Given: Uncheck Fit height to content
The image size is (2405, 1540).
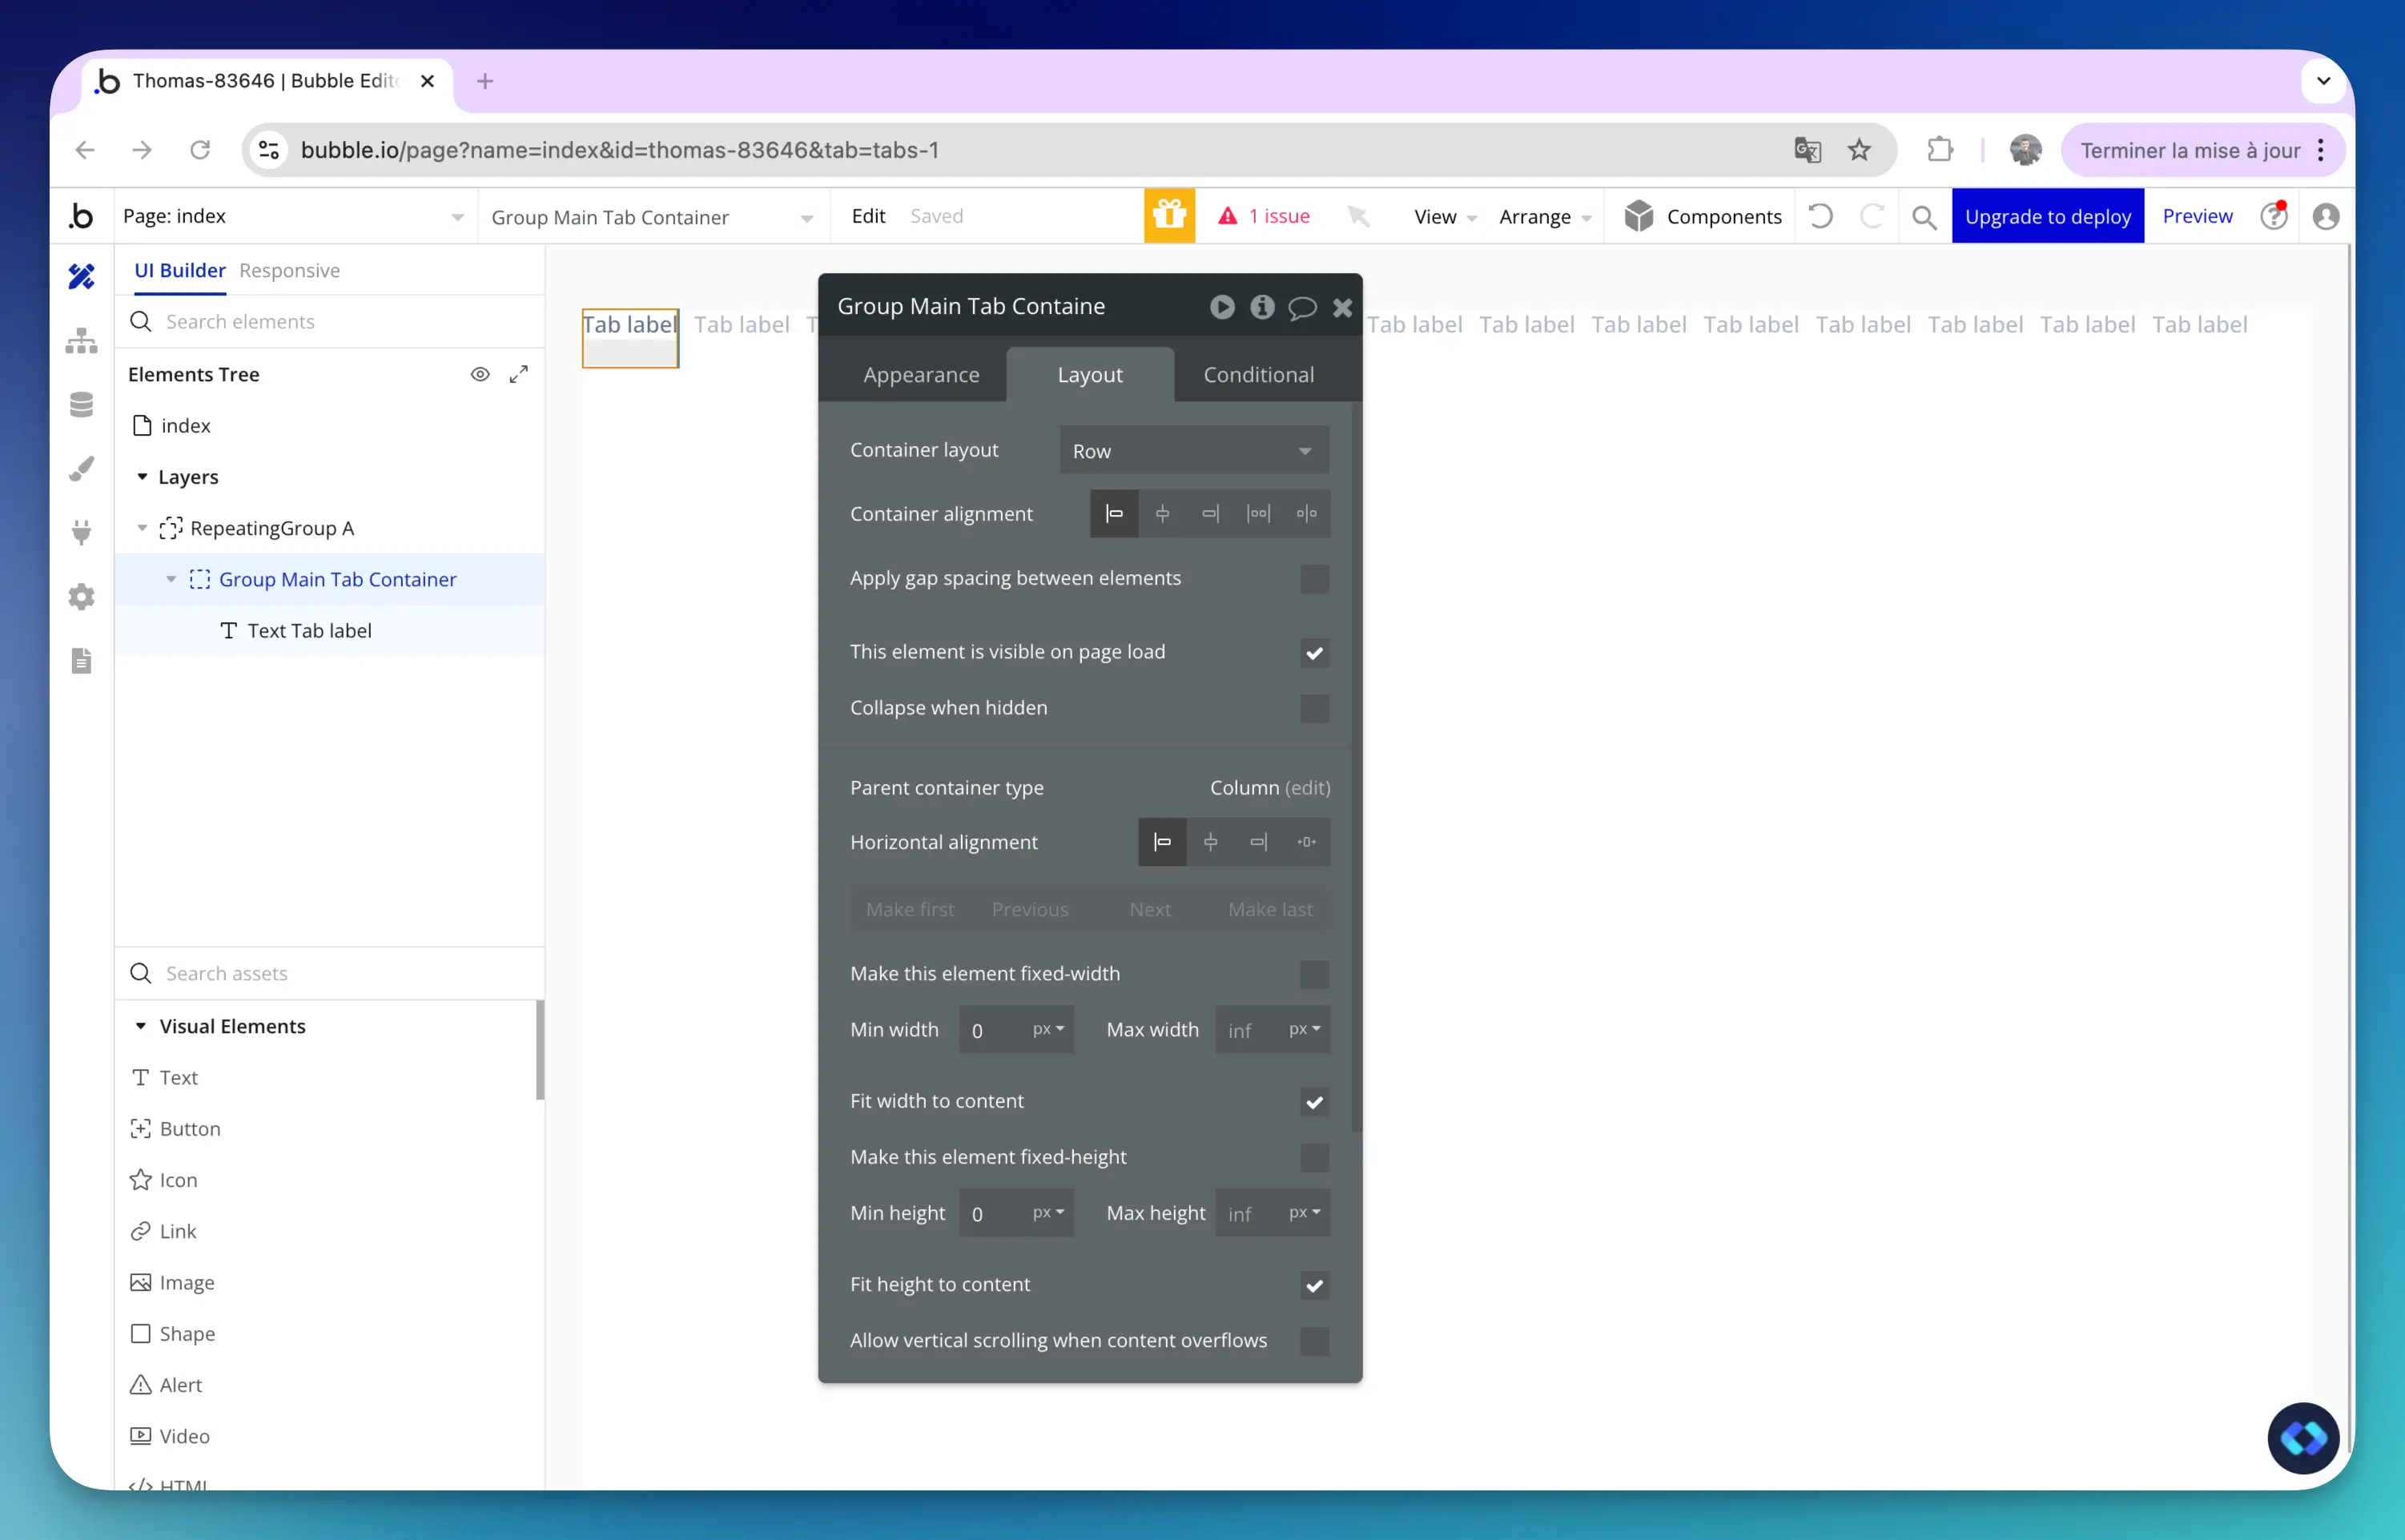Looking at the screenshot, I should coord(1314,1285).
